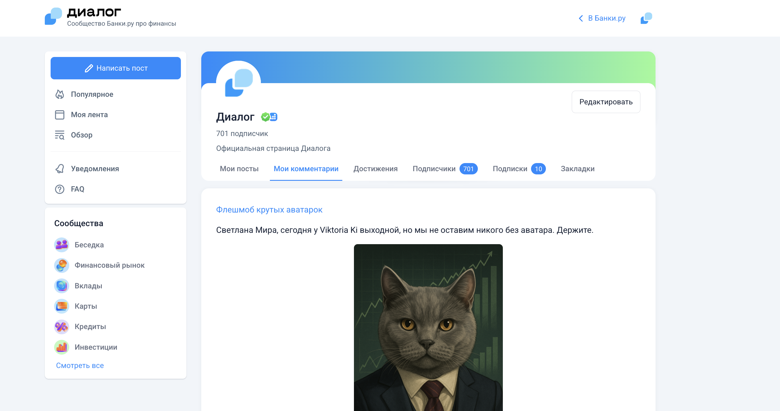Viewport: 780px width, 411px height.
Task: Click the Инвестиции chart icon
Action: coord(62,347)
